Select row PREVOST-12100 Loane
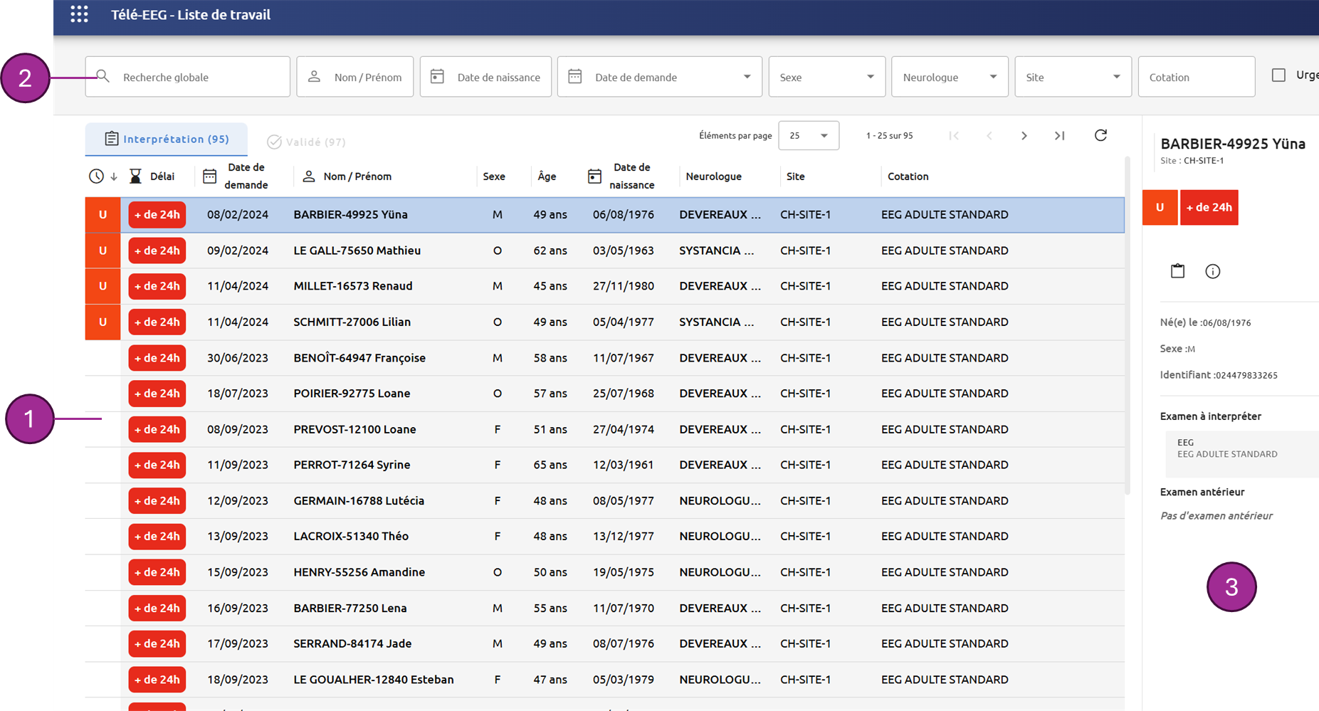This screenshot has width=1319, height=711. point(604,429)
